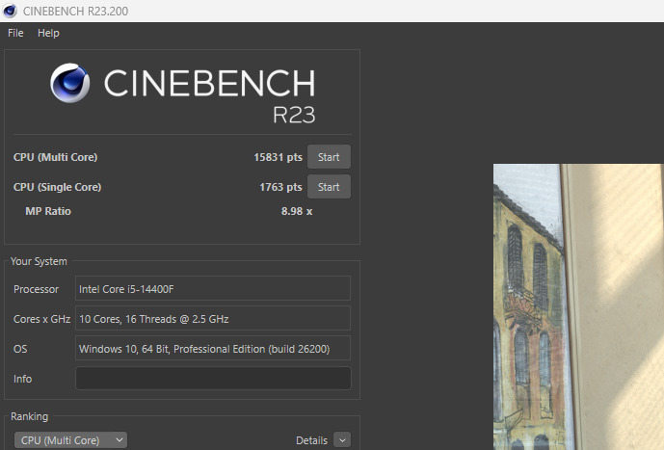Start the CPU Single Core test
This screenshot has width=664, height=450.
[329, 187]
